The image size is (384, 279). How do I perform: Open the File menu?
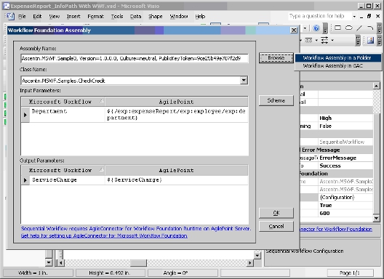coord(22,17)
